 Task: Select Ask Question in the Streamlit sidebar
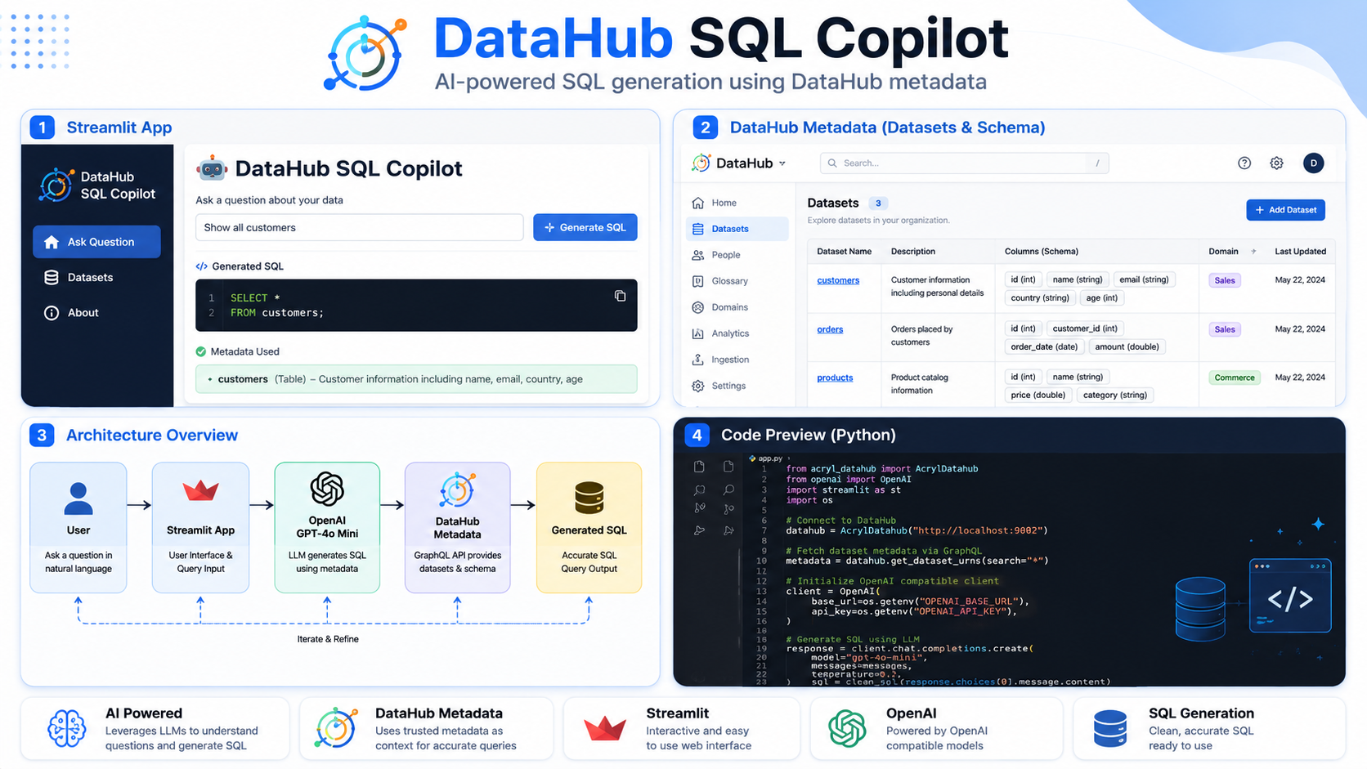point(96,242)
